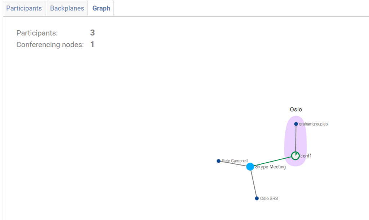Click the Skype Meeting text label
The image size is (369, 220).
coord(270,167)
